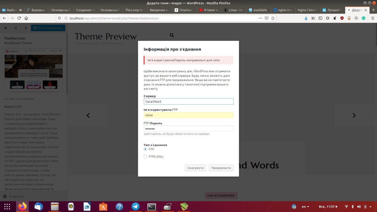Save page to Pocket

click(267, 18)
